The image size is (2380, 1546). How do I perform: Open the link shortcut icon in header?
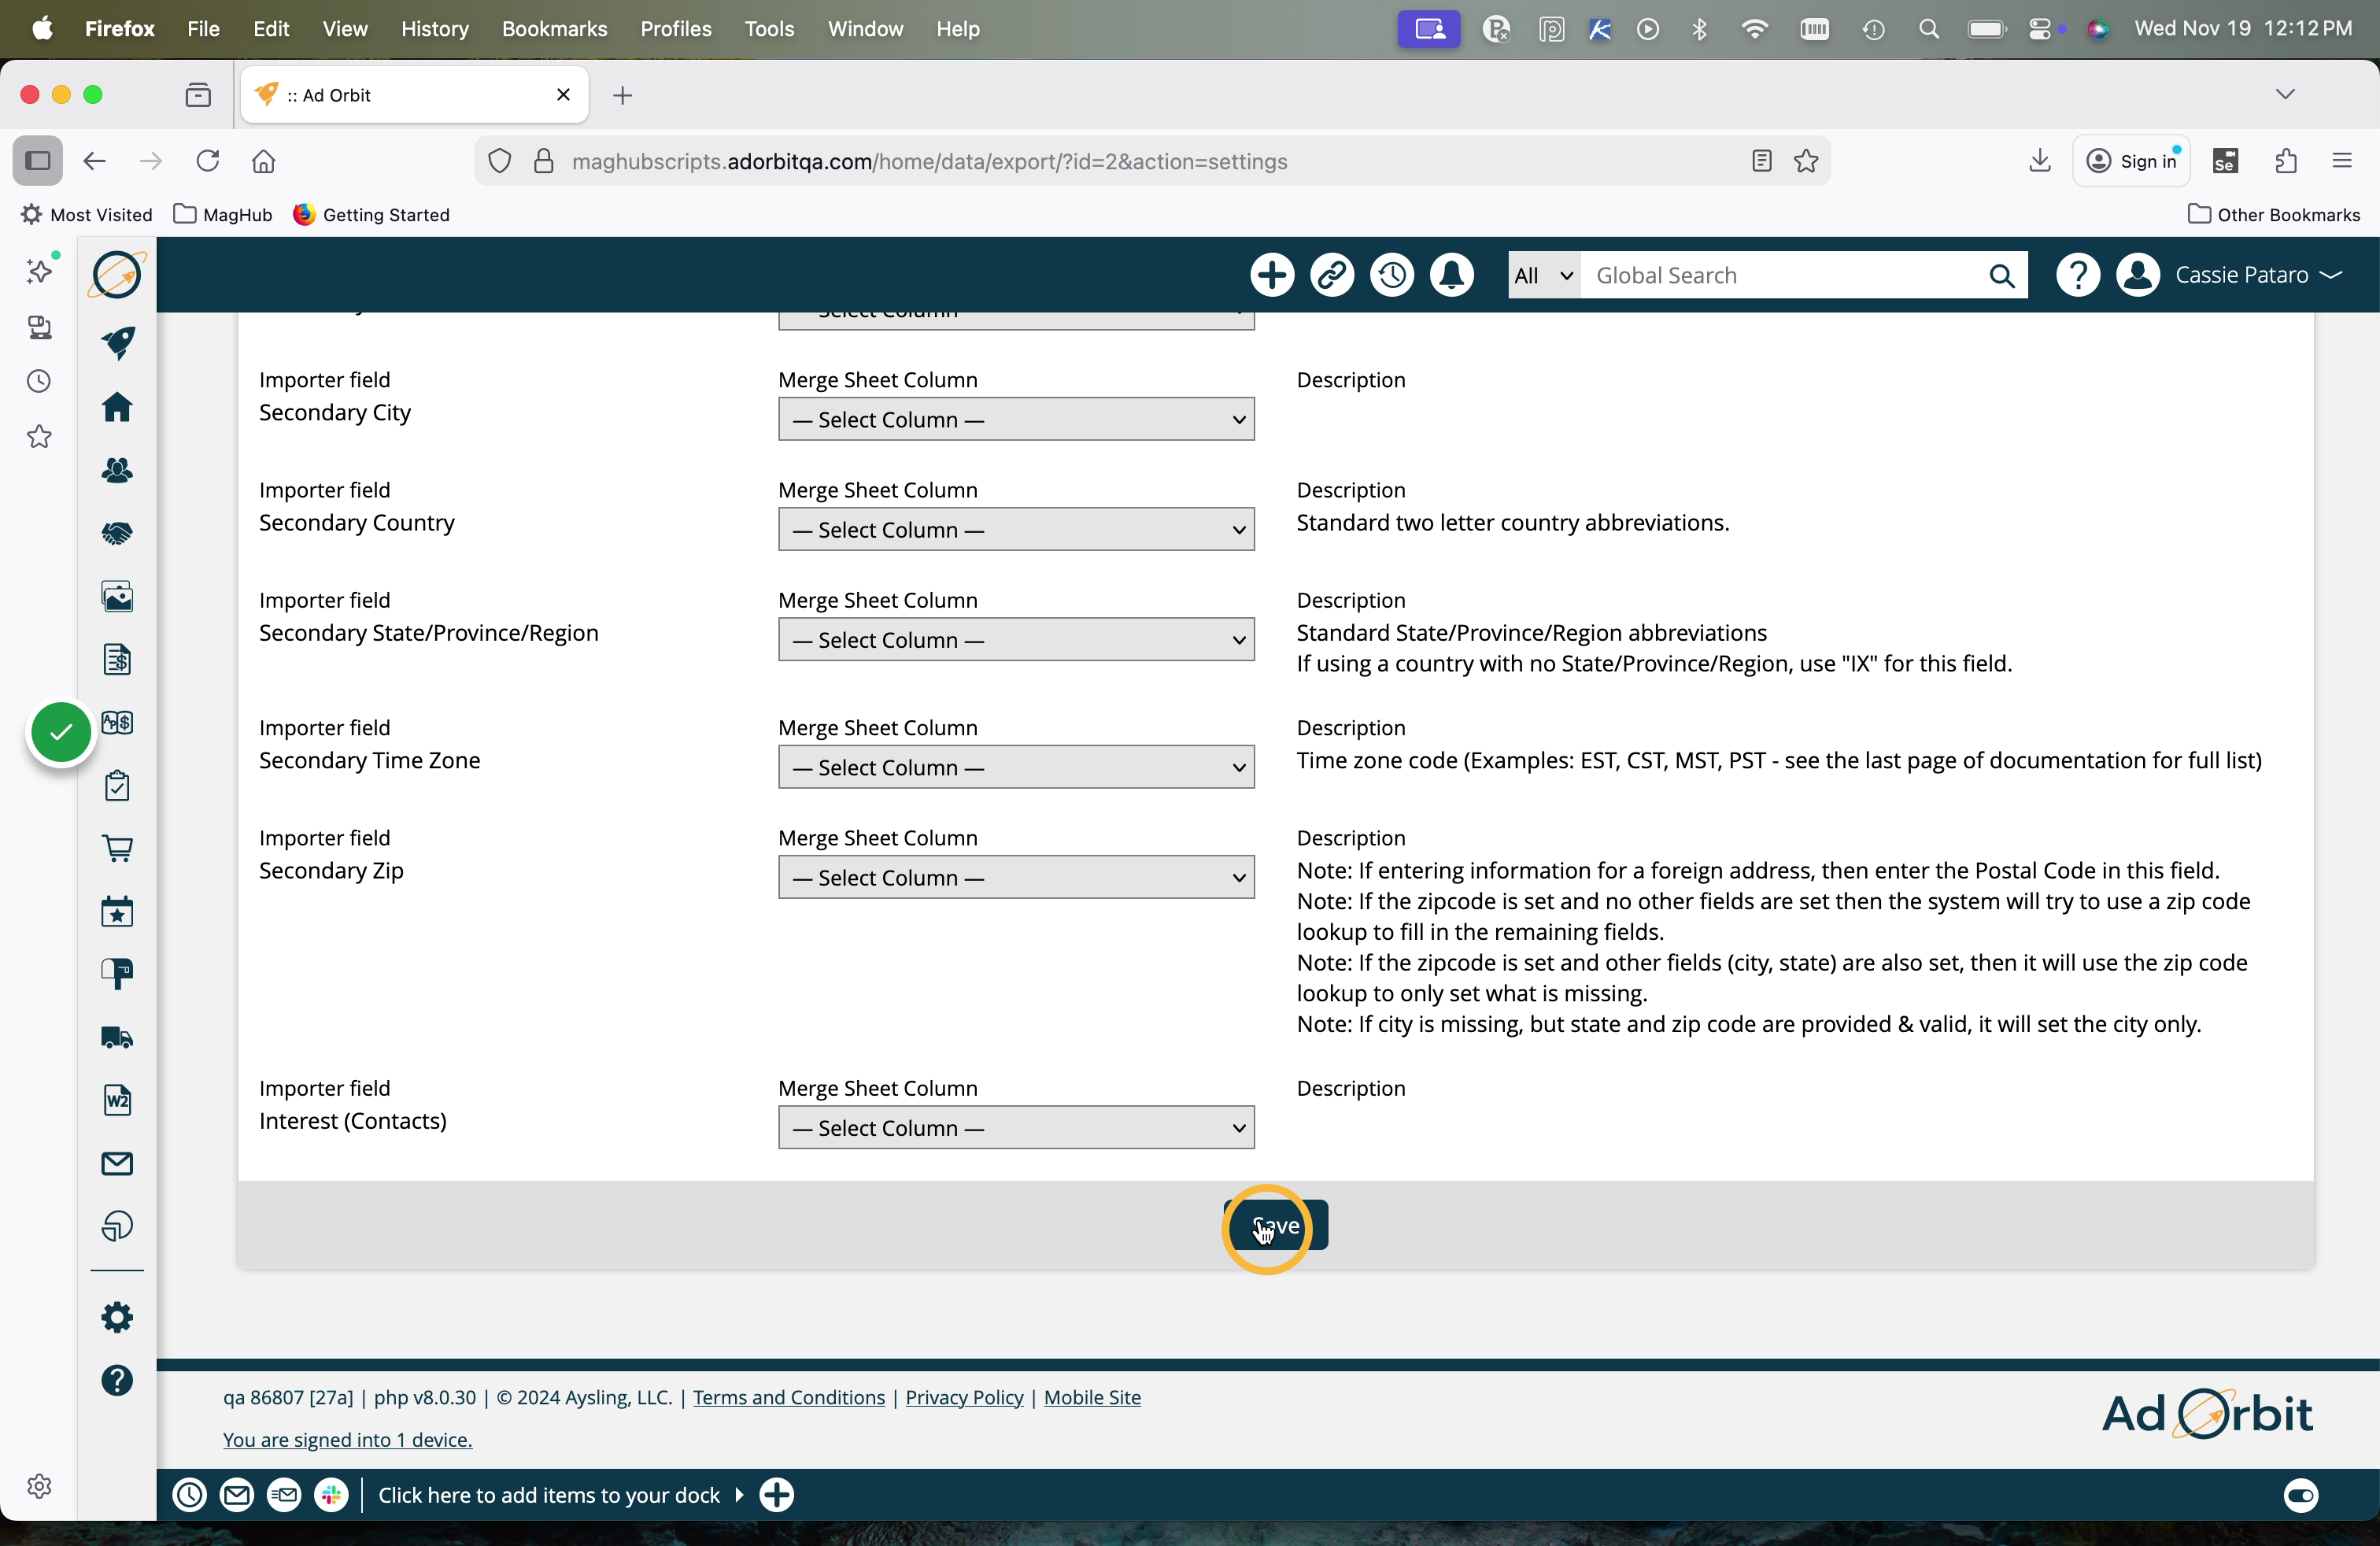pos(1332,275)
